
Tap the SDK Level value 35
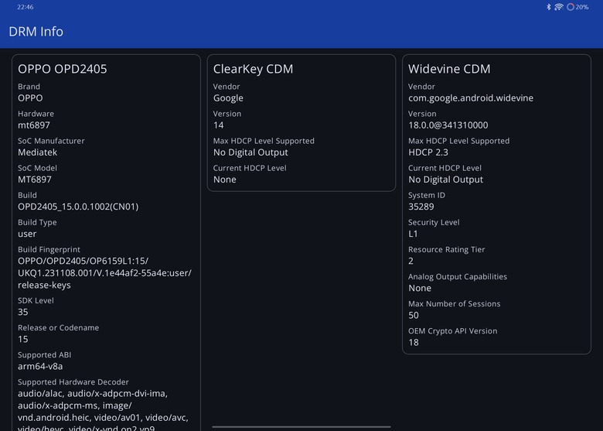pyautogui.click(x=22, y=312)
